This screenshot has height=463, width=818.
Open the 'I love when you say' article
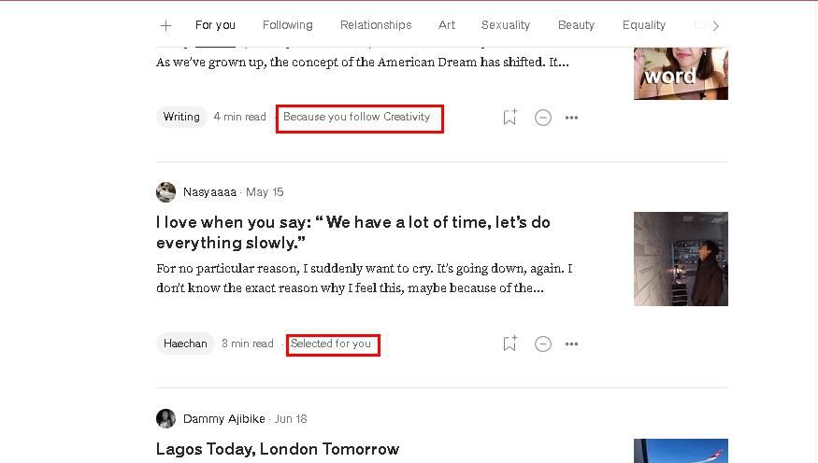point(353,232)
